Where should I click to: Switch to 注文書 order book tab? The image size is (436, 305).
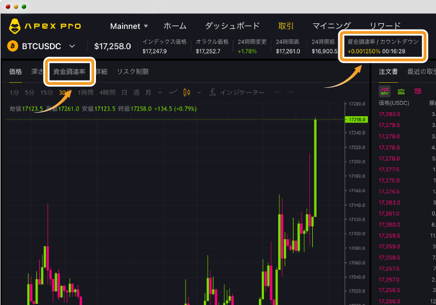[x=388, y=71]
